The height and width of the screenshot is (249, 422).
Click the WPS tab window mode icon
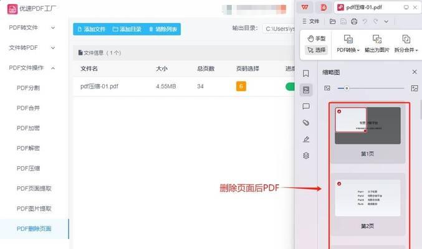tap(406, 7)
